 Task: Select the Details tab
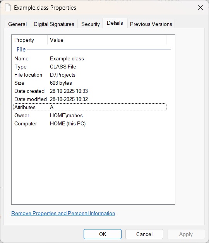(x=115, y=23)
